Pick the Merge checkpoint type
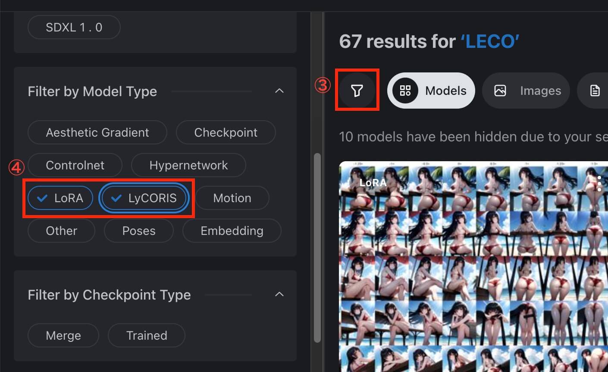The image size is (608, 372). click(x=63, y=335)
